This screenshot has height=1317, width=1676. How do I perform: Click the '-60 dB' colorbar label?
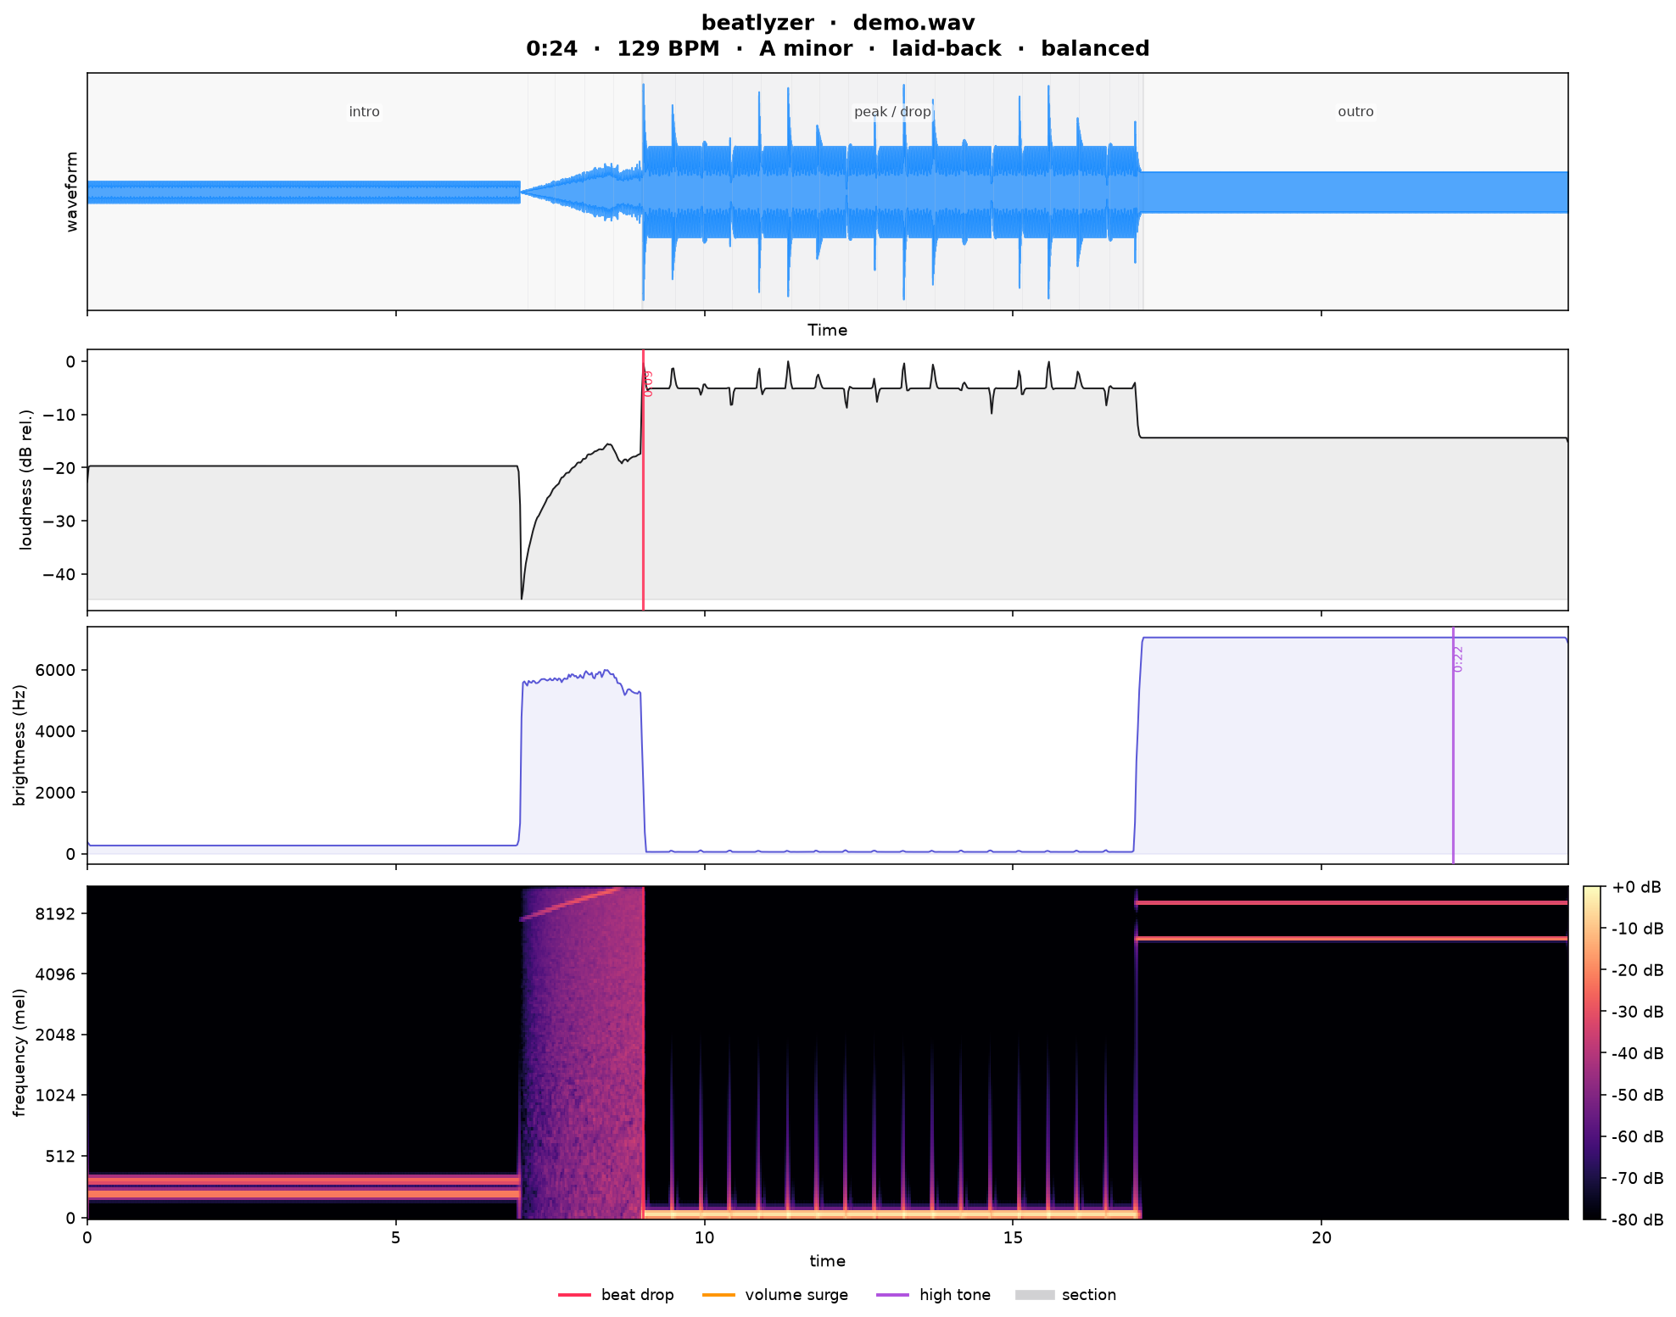1638,1136
